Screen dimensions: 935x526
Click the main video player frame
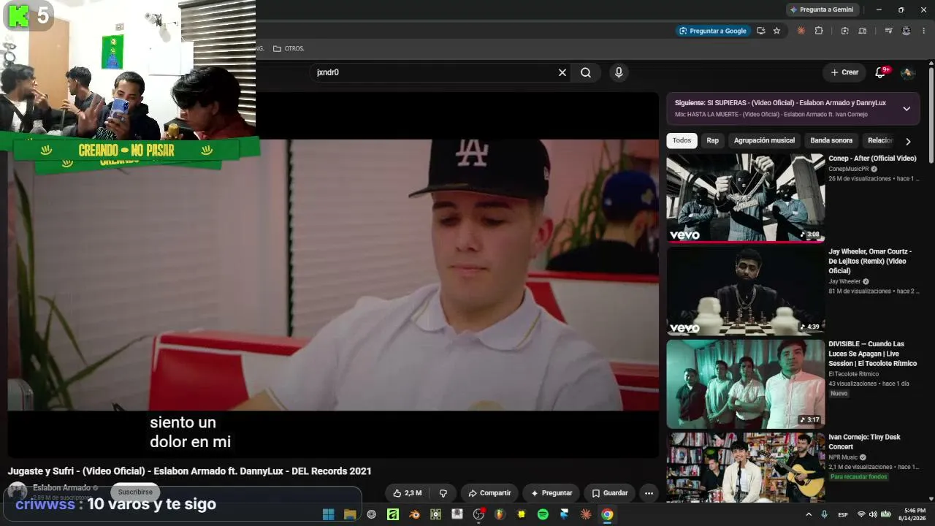[333, 275]
